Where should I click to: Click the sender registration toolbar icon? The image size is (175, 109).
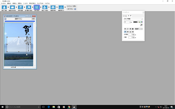point(4,8)
